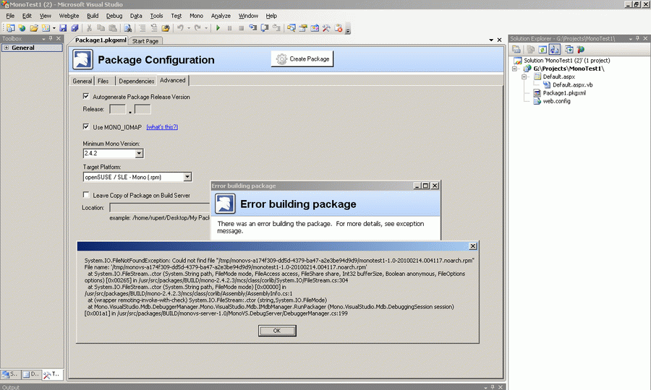Click the first Release version input field
The height and width of the screenshot is (390, 651).
(x=117, y=109)
